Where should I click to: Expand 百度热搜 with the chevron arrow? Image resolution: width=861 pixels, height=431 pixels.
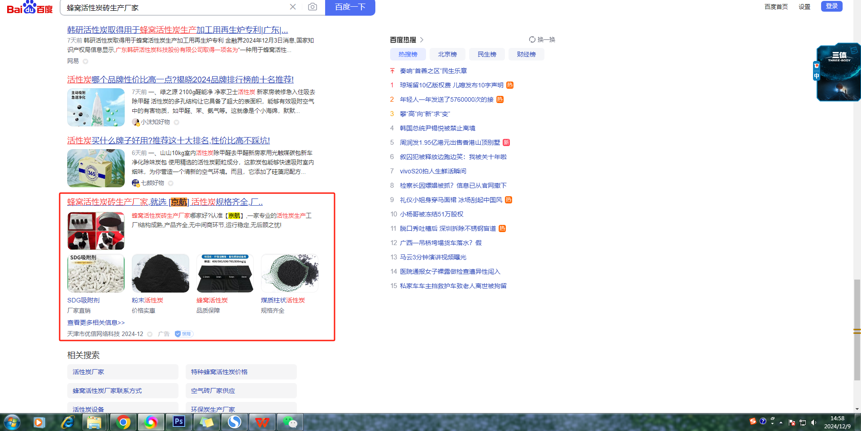[422, 40]
